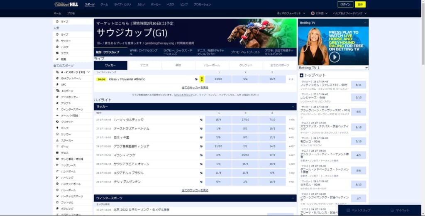Open the ハーリング sidebar icon
Viewport: 425px width, 216px height.
(x=57, y=178)
